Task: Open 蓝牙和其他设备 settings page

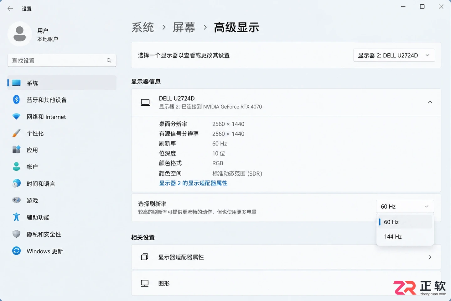Action: [x=62, y=100]
